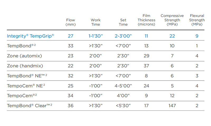The height and width of the screenshot is (126, 211).
Task: Select the flow value 34 for TempoCem
Action: [70, 96]
